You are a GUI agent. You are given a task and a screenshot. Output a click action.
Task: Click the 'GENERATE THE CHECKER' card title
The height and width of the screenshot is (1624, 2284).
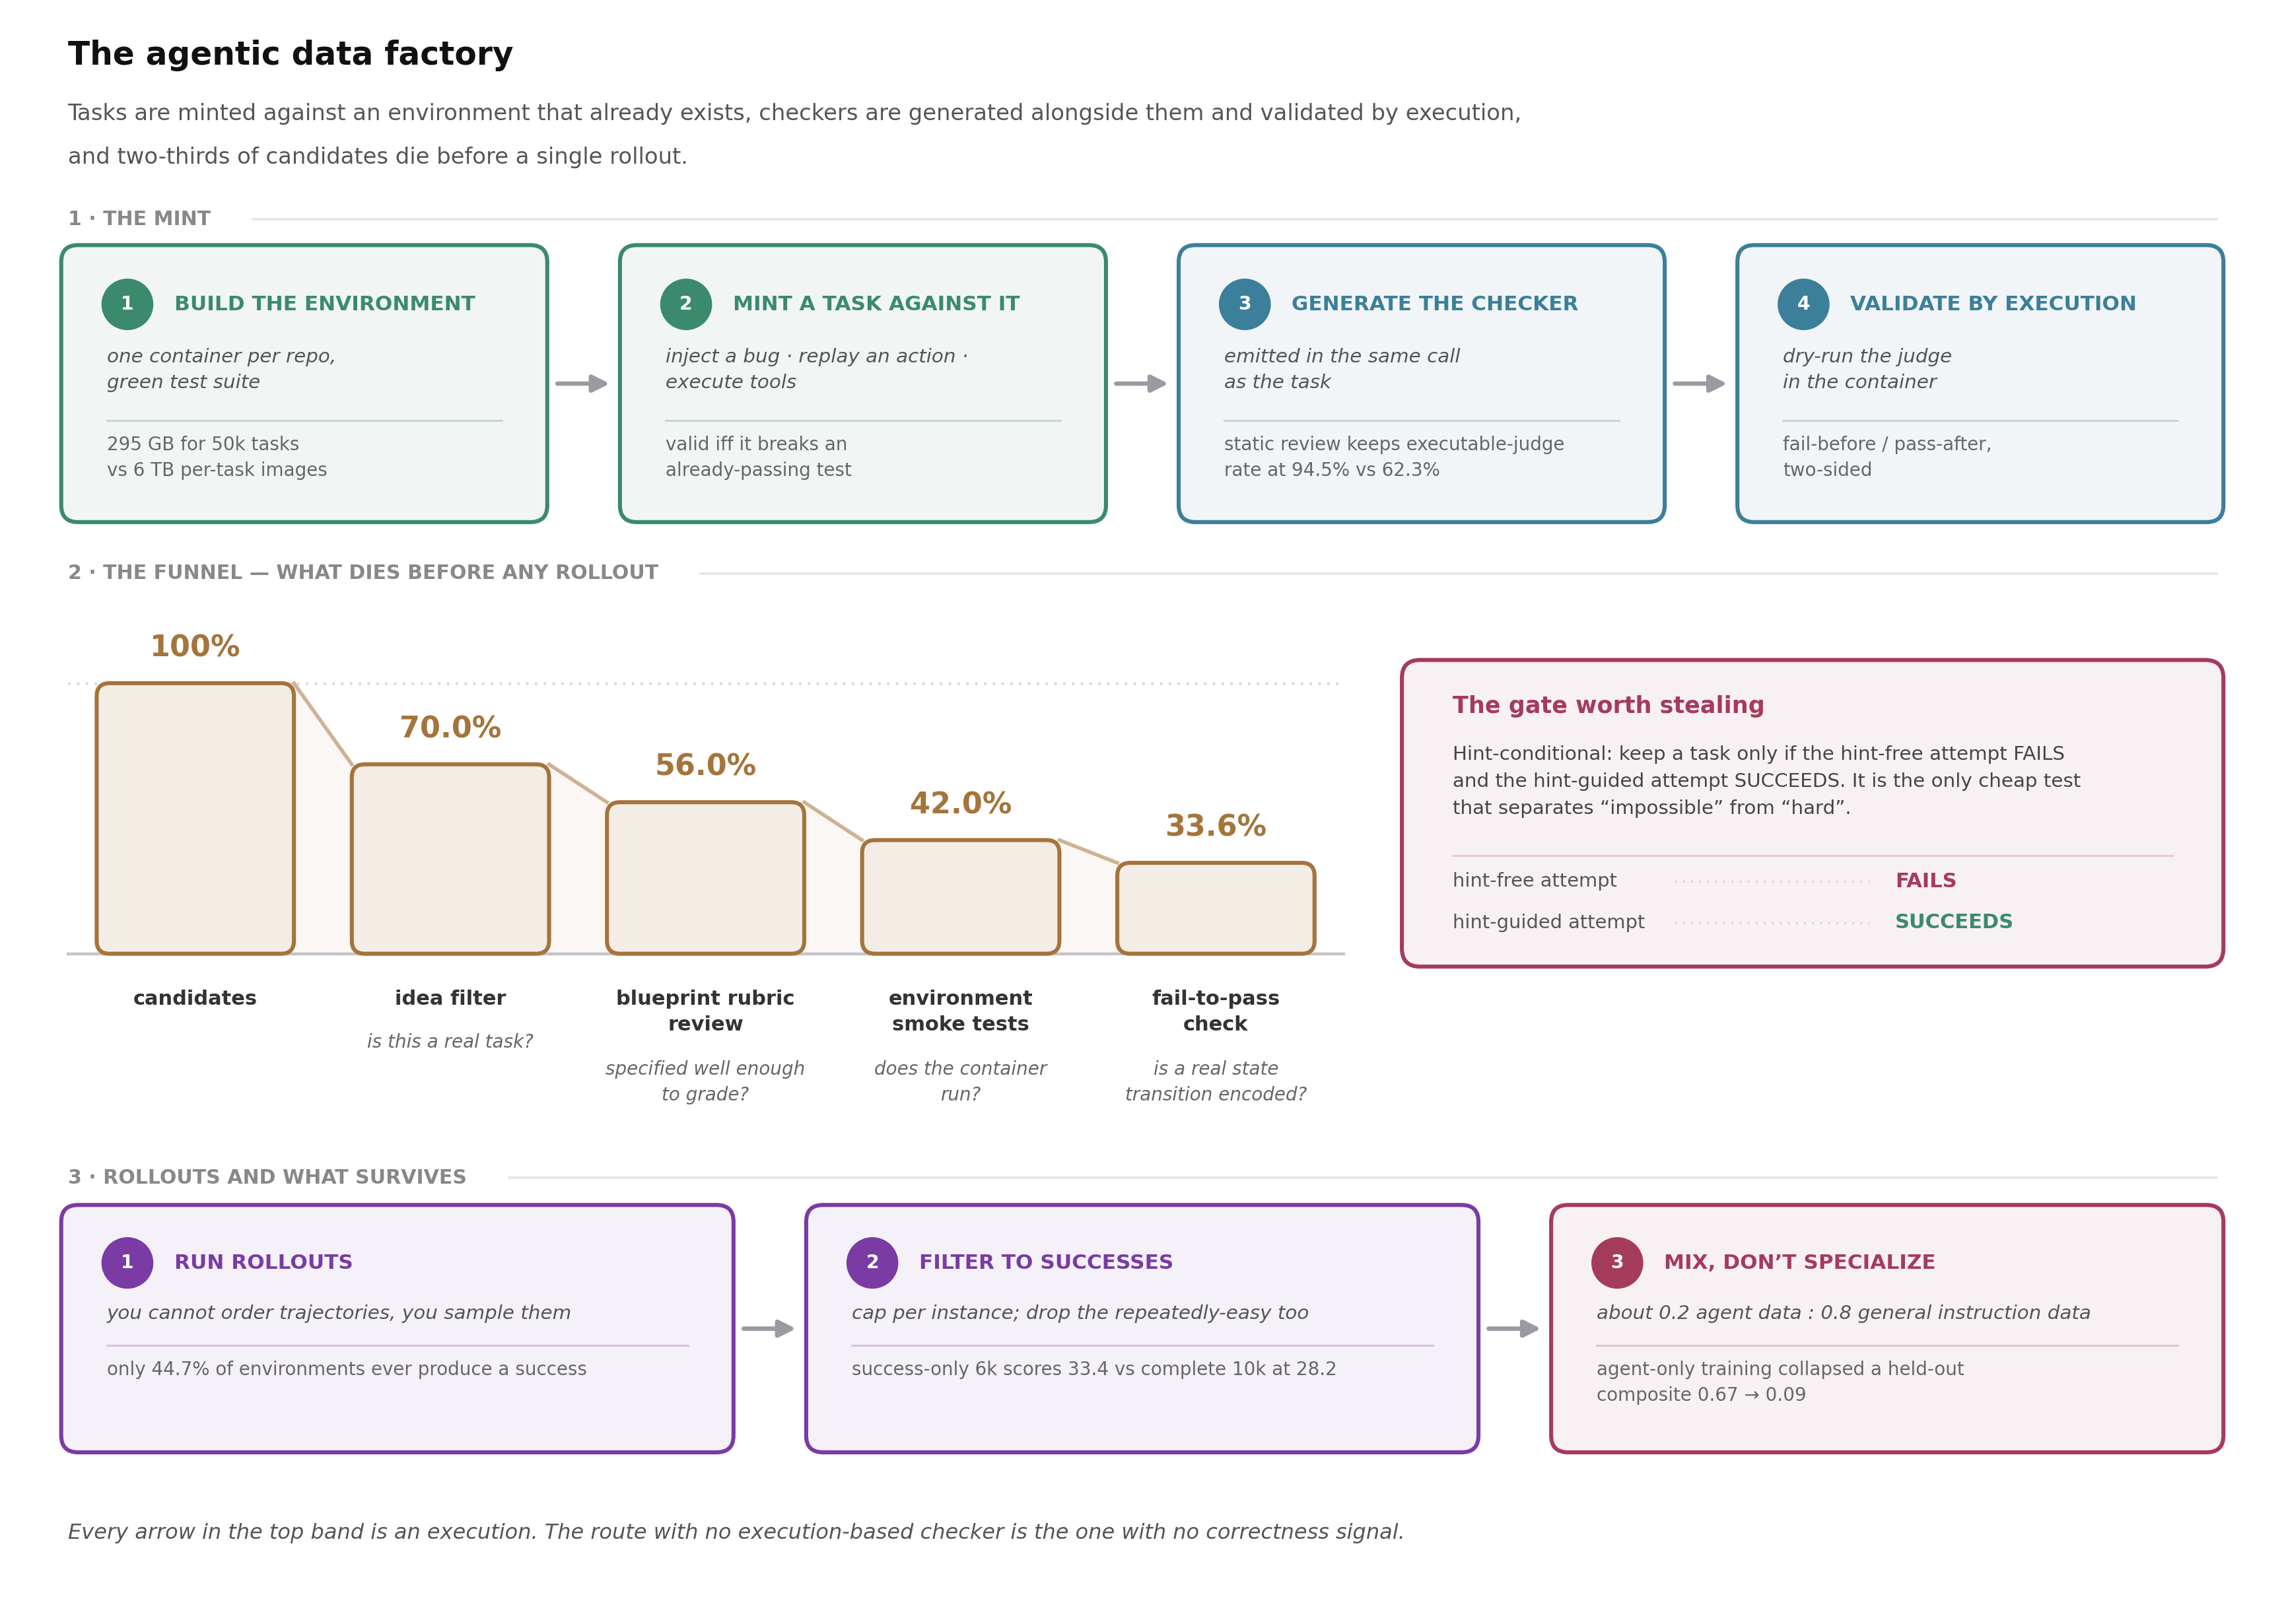(1434, 304)
